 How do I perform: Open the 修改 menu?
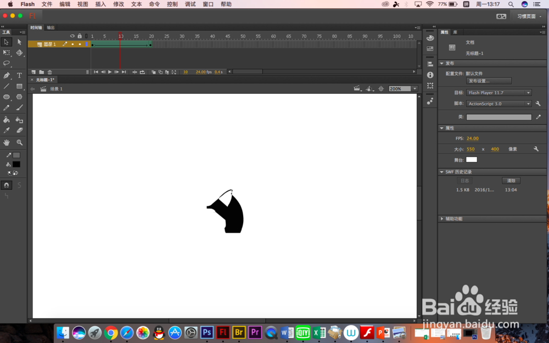pos(119,4)
